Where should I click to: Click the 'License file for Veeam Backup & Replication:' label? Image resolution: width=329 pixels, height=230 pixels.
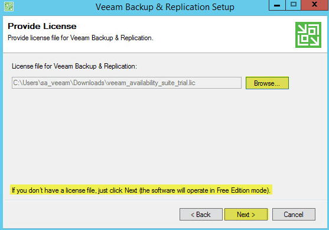(74, 66)
